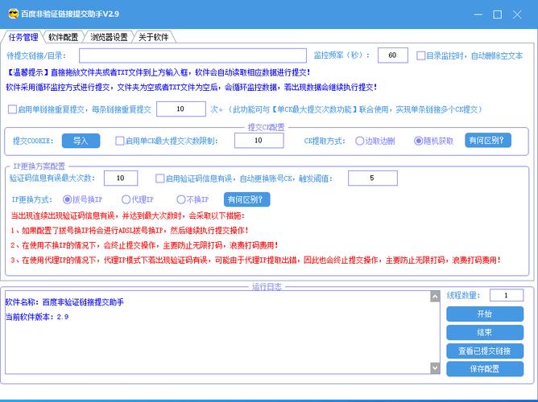
Task: Open the 浏览器设置 tab
Action: pyautogui.click(x=109, y=37)
